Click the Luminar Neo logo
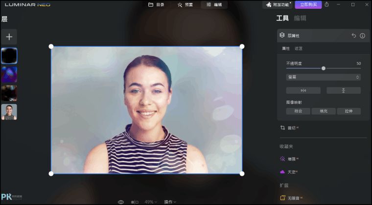Image resolution: width=372 pixels, height=205 pixels. tap(27, 5)
